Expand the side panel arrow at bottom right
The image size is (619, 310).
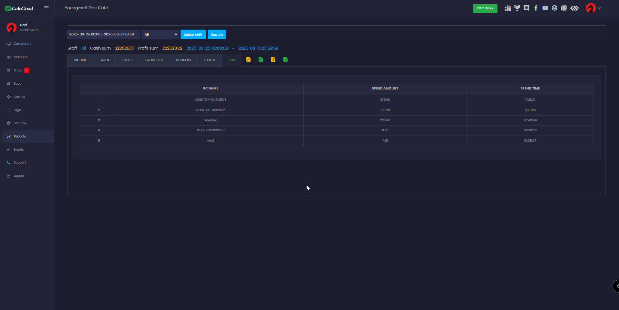[616, 286]
